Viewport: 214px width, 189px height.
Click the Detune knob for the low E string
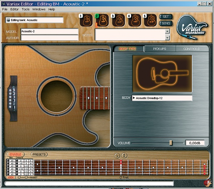click(17, 174)
